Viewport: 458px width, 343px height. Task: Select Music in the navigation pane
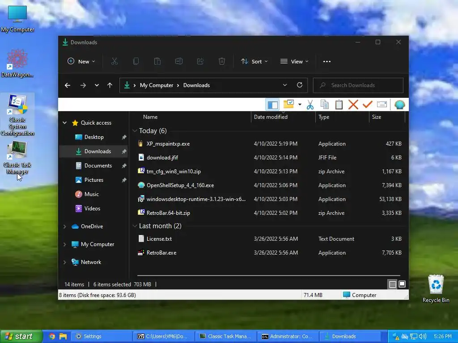tap(93, 194)
